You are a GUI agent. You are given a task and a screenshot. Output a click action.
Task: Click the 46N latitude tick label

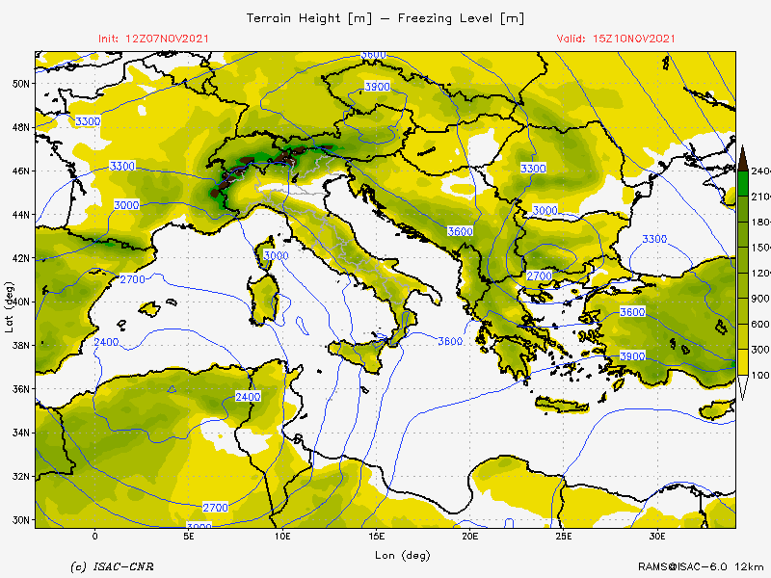click(20, 171)
